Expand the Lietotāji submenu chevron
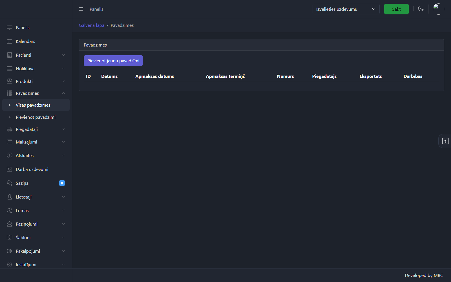451x282 pixels. [x=63, y=197]
